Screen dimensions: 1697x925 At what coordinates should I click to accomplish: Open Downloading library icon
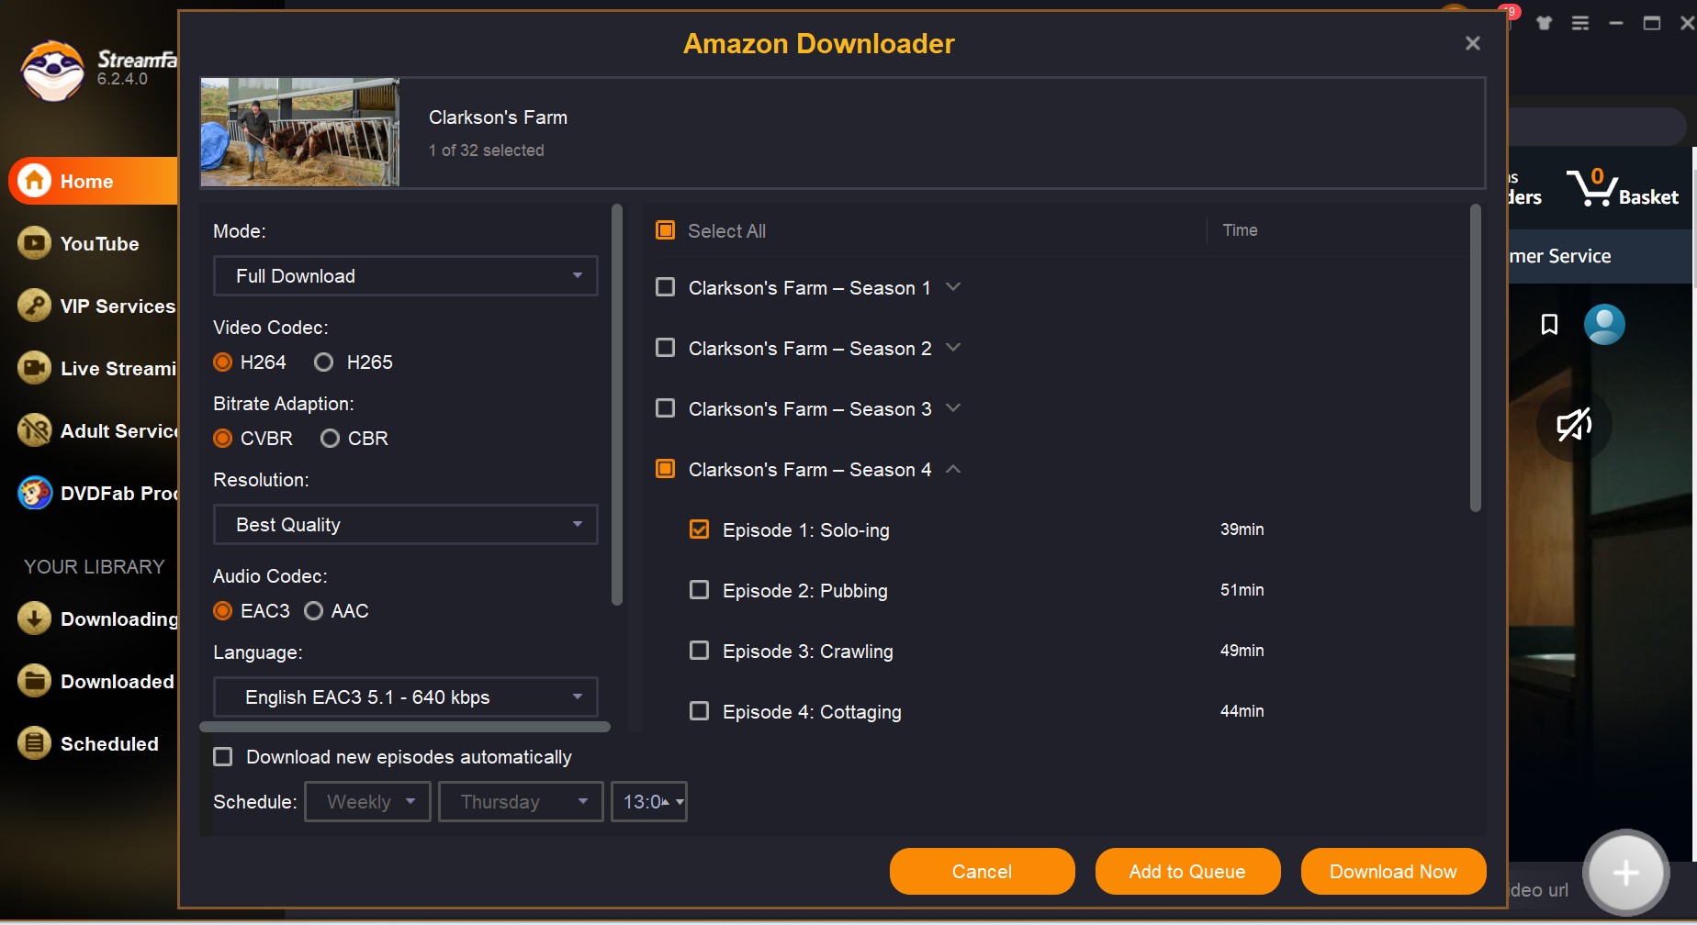[x=34, y=619]
